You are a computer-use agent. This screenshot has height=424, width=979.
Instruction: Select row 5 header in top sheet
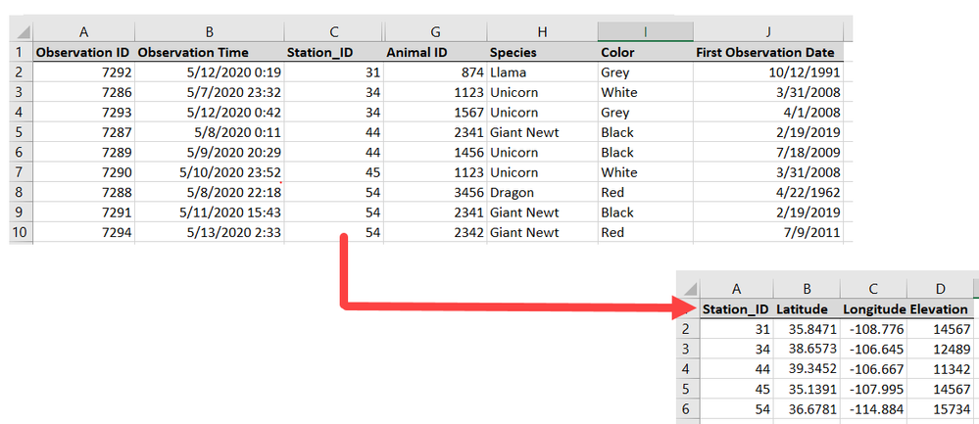pyautogui.click(x=22, y=132)
